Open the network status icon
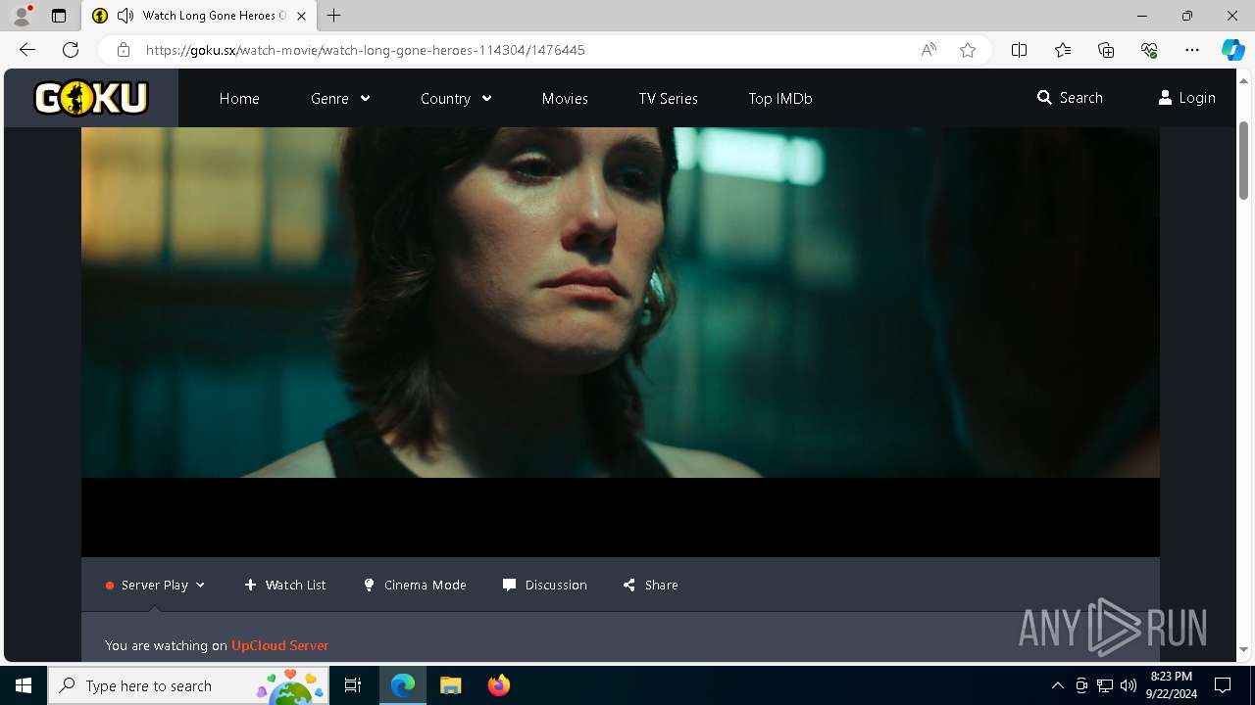Viewport: 1255px width, 705px height. click(1105, 685)
